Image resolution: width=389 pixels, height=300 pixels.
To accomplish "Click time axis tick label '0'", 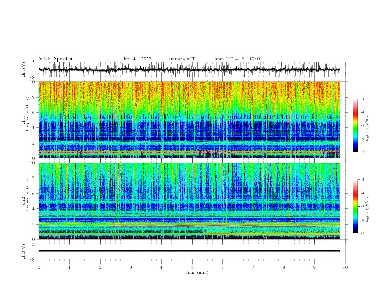I will 39,267.
